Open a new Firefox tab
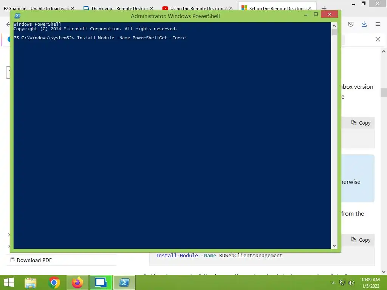 coord(324,8)
